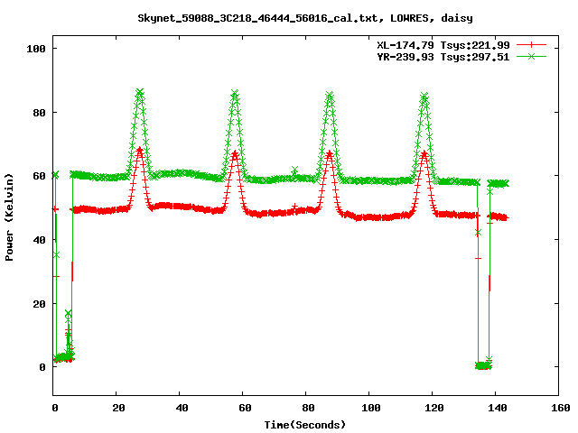This screenshot has height=433, width=578.
Task: Click the y-axis tick label 100
Action: click(36, 49)
